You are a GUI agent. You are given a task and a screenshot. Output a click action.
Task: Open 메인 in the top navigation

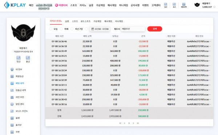(31, 5)
